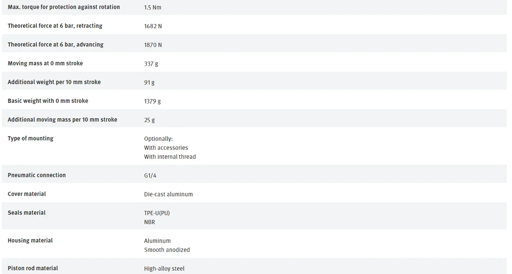This screenshot has height=274, width=512.
Task: Select the "Smooth anodized" housing text
Action: (167, 250)
